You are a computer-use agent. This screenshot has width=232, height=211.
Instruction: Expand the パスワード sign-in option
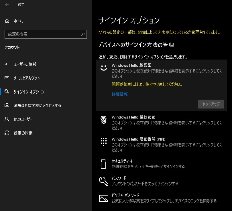[x=161, y=181]
